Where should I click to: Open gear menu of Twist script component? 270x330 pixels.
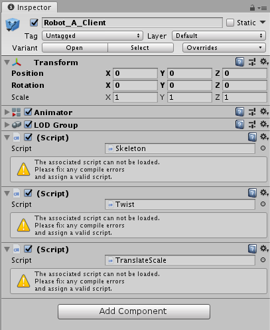point(264,192)
